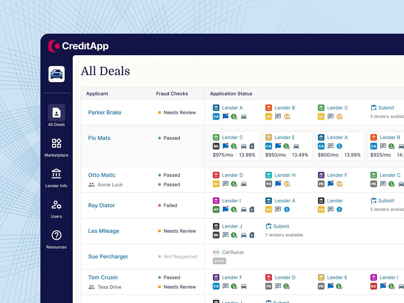
Task: Click the CA badge under Lender A for Parker Brake
Action: click(216, 117)
